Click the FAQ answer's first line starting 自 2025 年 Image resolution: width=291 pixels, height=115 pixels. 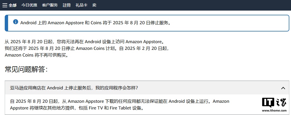pyautogui.click(x=119, y=101)
